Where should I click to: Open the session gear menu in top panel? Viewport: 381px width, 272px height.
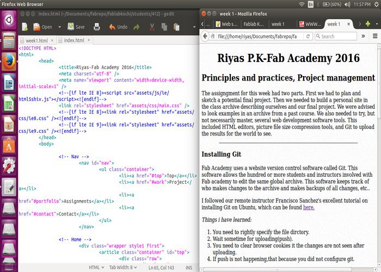tap(377, 4)
